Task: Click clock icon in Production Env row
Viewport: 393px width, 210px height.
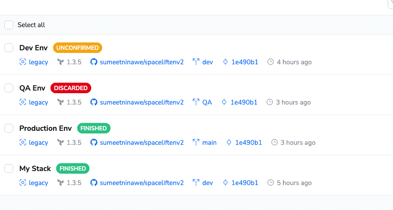Action: pos(275,142)
